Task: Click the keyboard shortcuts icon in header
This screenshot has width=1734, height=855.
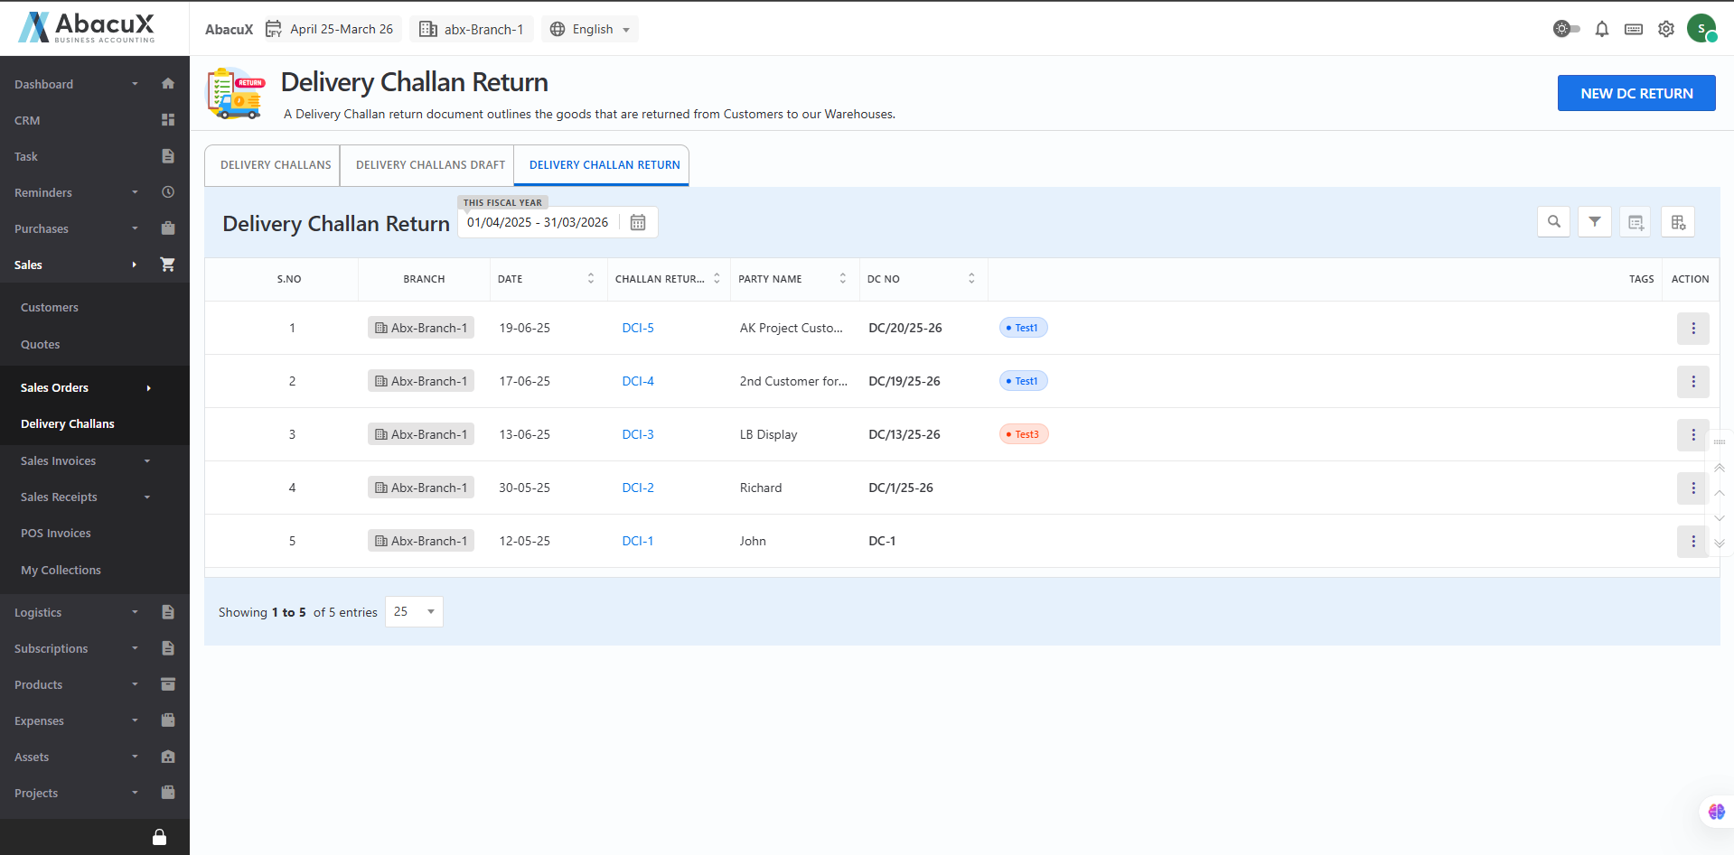Action: coord(1634,29)
